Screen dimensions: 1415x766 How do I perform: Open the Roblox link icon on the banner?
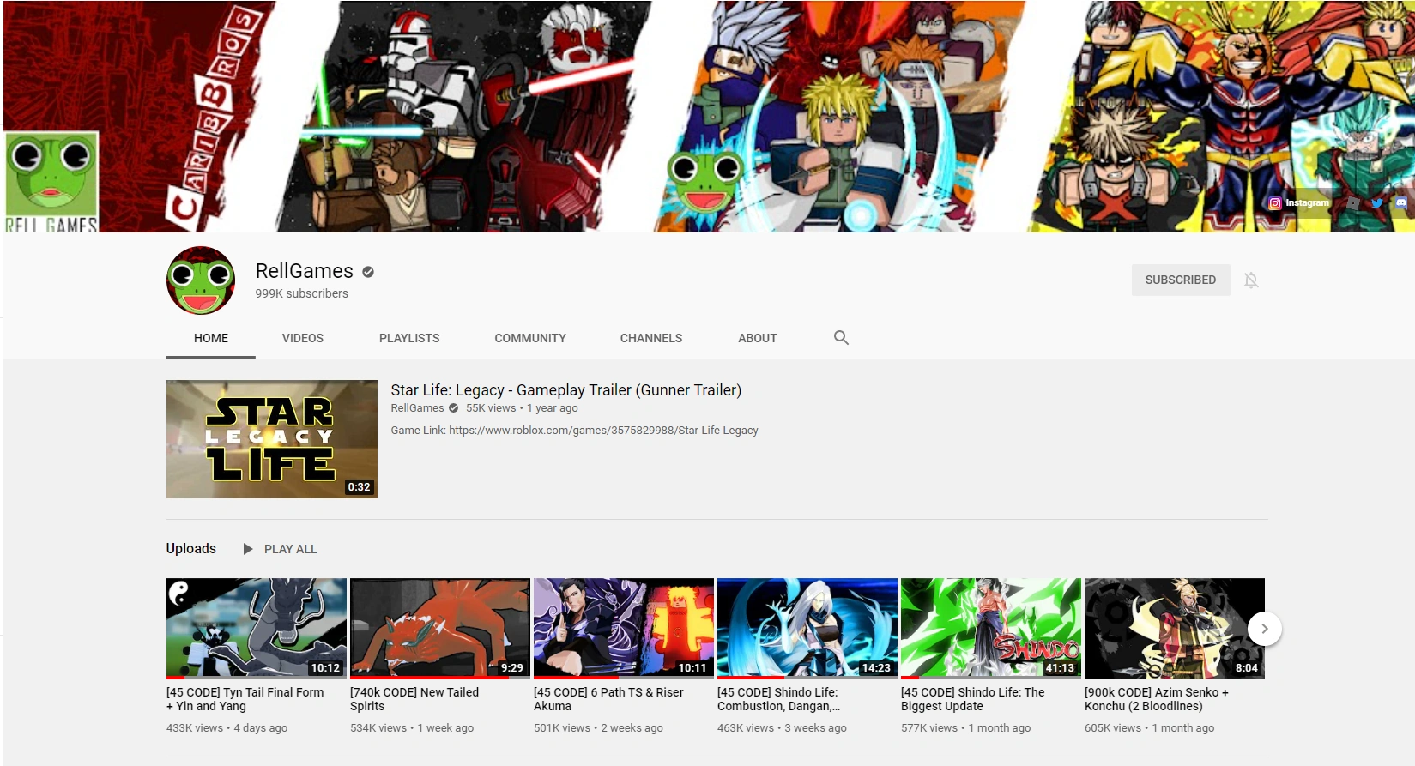coord(1353,203)
